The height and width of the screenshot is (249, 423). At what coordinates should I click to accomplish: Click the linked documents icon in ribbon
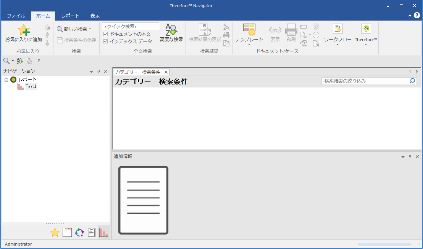304,43
